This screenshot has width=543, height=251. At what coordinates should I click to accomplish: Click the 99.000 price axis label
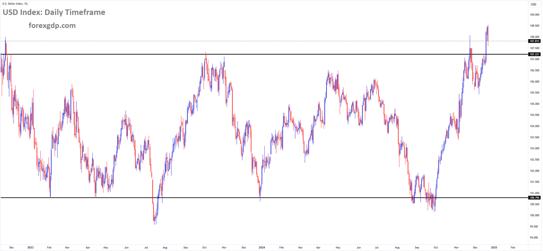(x=534, y=238)
